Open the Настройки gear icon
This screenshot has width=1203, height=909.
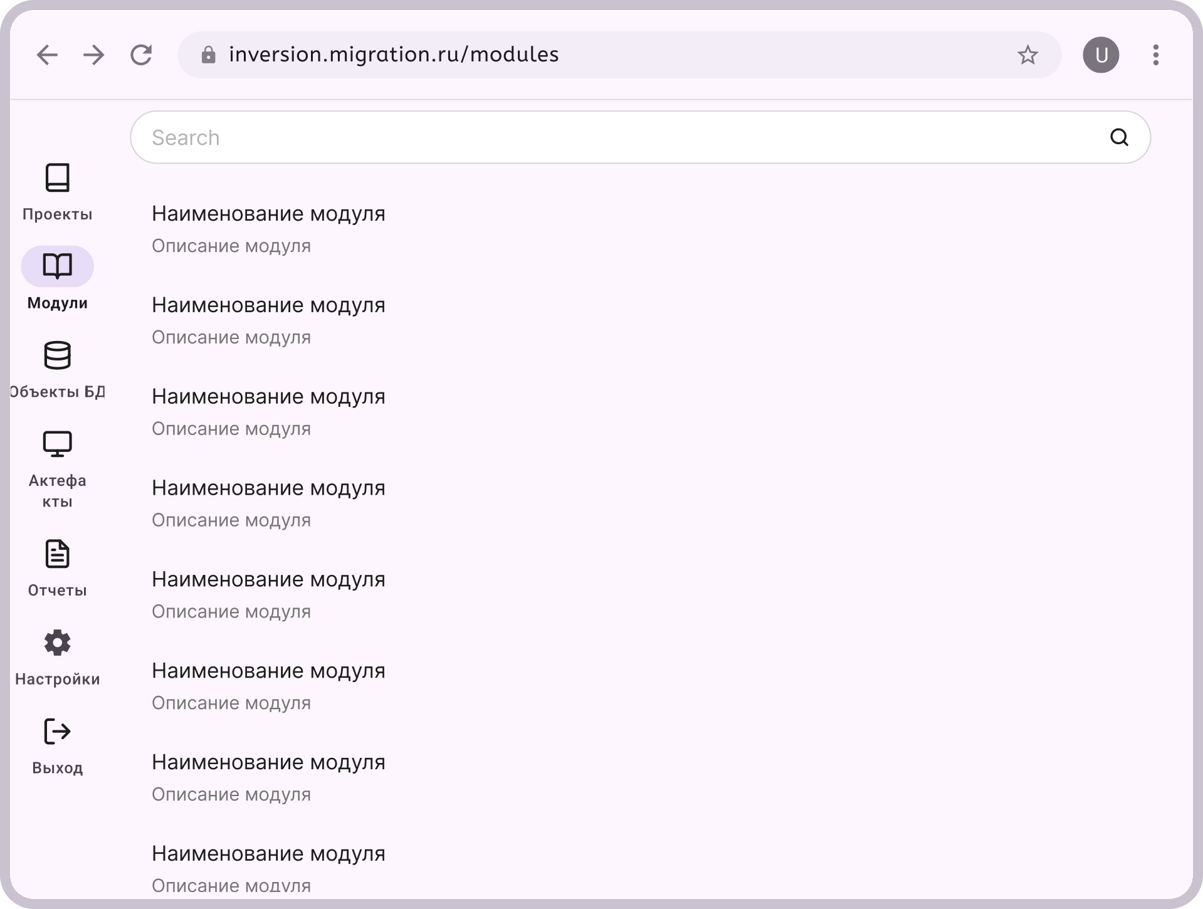pyautogui.click(x=57, y=643)
